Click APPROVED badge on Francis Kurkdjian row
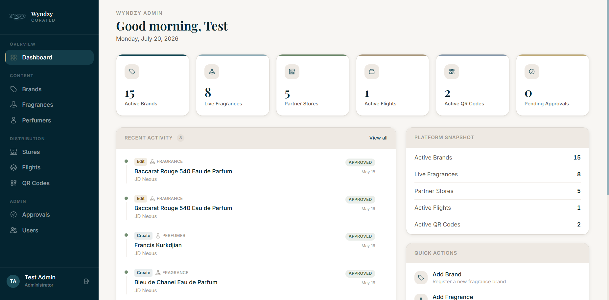 (x=360, y=236)
